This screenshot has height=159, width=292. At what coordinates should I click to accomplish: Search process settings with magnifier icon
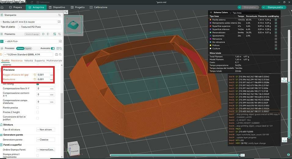(x=60, y=55)
